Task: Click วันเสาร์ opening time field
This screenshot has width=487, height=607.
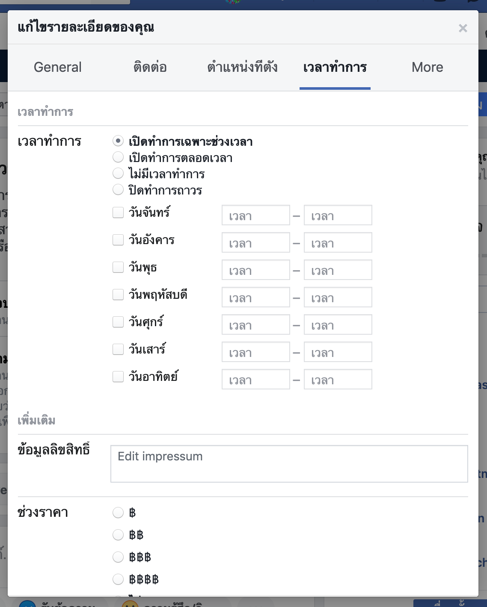Action: [x=255, y=352]
